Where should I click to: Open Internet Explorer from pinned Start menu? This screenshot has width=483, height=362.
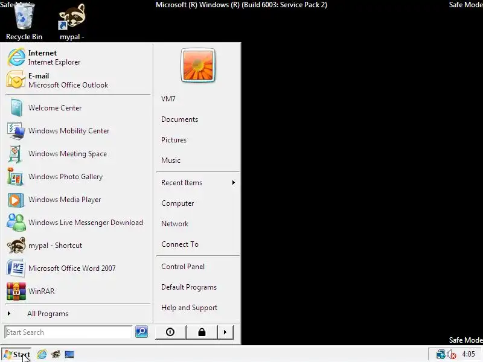pyautogui.click(x=78, y=57)
